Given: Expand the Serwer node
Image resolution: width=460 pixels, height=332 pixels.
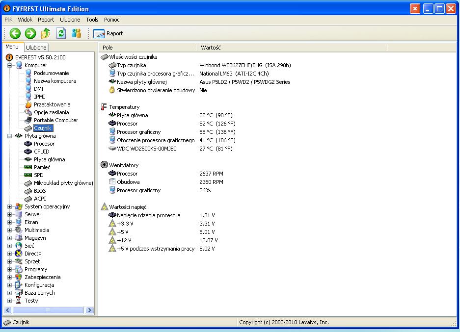Looking at the screenshot, I should pyautogui.click(x=10, y=214).
